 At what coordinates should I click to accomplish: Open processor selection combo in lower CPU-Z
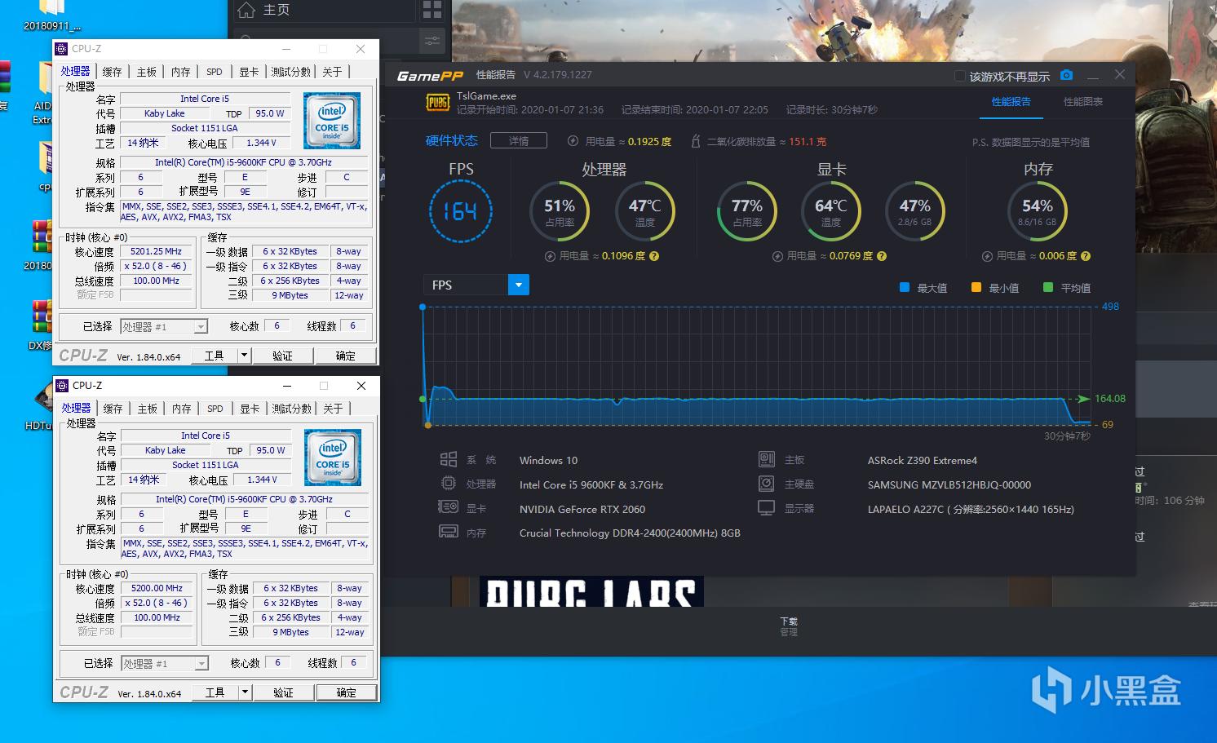click(x=165, y=663)
